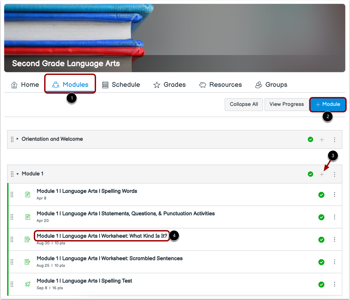This screenshot has height=300, width=350.
Task: Click the Resources piggy bank icon
Action: pyautogui.click(x=202, y=85)
